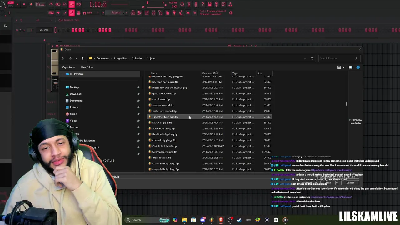
Task: Go back in the Open dialog
Action: tap(63, 58)
